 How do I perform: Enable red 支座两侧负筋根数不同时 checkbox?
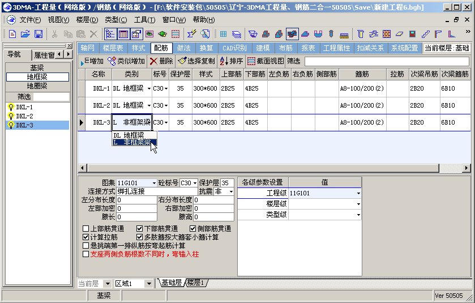tap(86, 254)
